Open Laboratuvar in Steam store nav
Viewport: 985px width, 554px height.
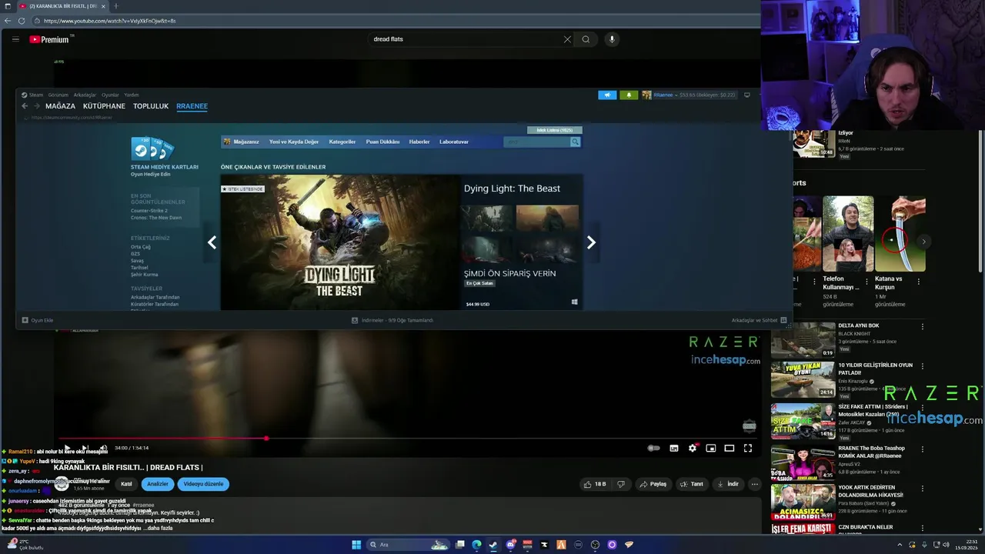[454, 142]
